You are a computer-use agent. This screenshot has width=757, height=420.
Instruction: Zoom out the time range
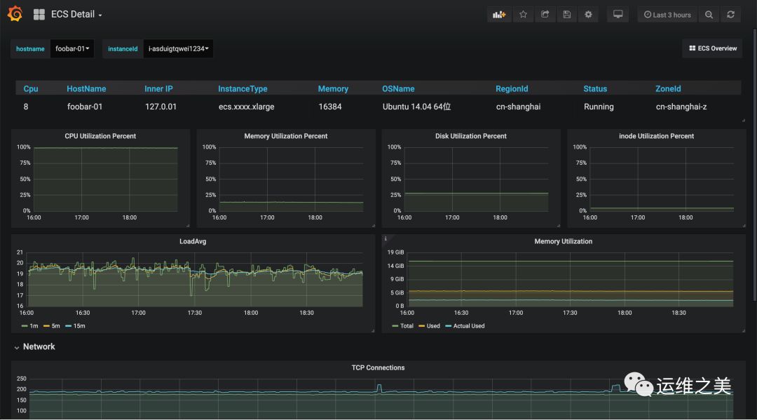coord(709,15)
